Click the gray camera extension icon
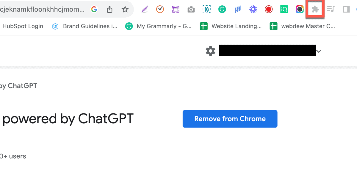 [x=191, y=9]
